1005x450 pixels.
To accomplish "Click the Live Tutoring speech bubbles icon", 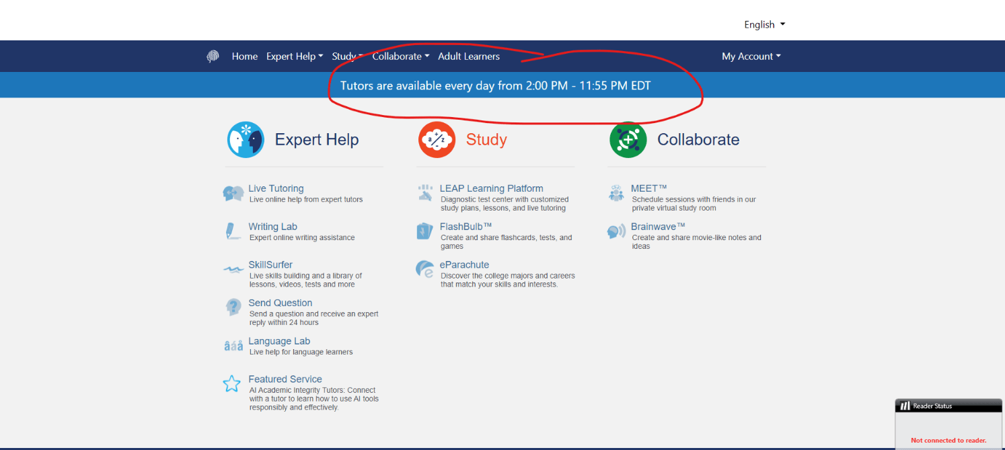I will click(x=233, y=194).
